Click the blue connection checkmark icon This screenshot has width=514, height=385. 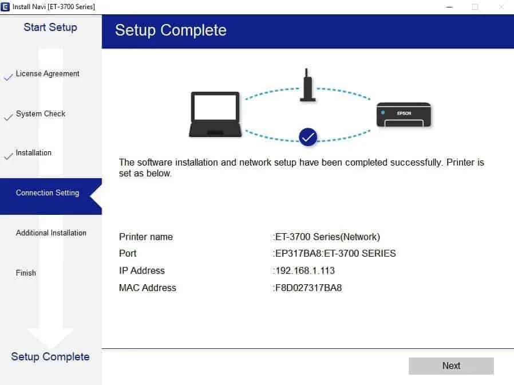pos(308,137)
